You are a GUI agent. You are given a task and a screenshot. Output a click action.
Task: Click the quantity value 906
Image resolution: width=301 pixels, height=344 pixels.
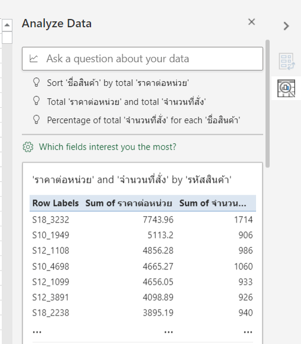tap(245, 235)
